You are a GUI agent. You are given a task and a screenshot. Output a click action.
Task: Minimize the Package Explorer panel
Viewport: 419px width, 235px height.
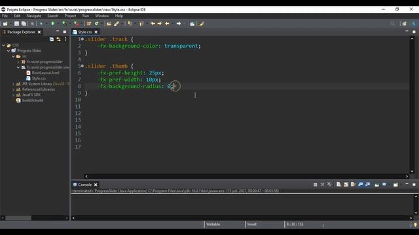pos(58,31)
